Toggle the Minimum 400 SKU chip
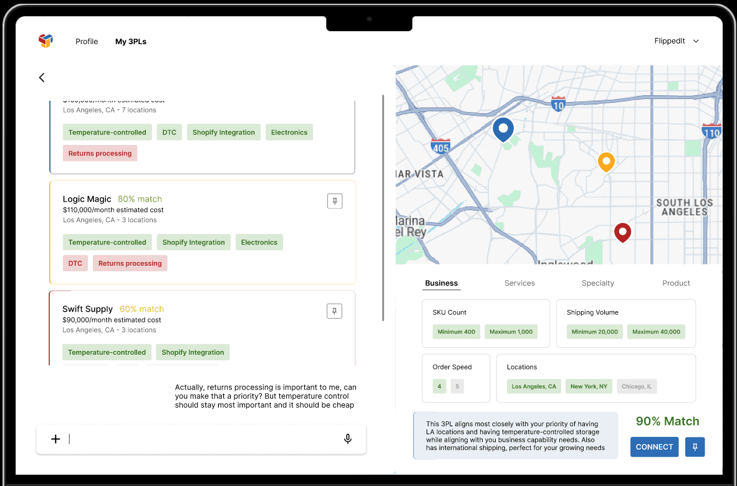737x486 pixels. (x=456, y=332)
